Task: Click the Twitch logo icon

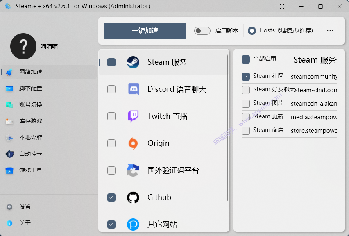Action: pos(133,116)
